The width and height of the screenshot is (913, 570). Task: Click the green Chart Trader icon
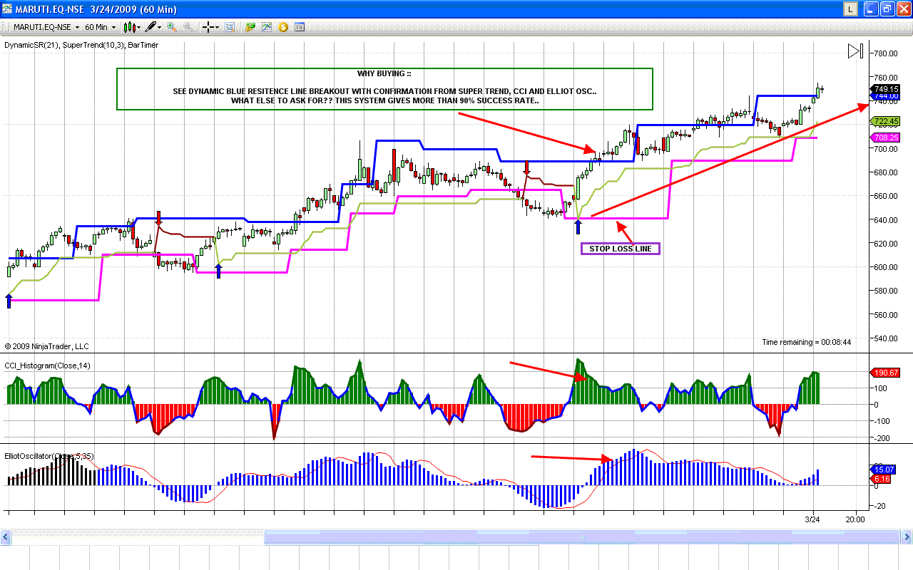coord(250,27)
